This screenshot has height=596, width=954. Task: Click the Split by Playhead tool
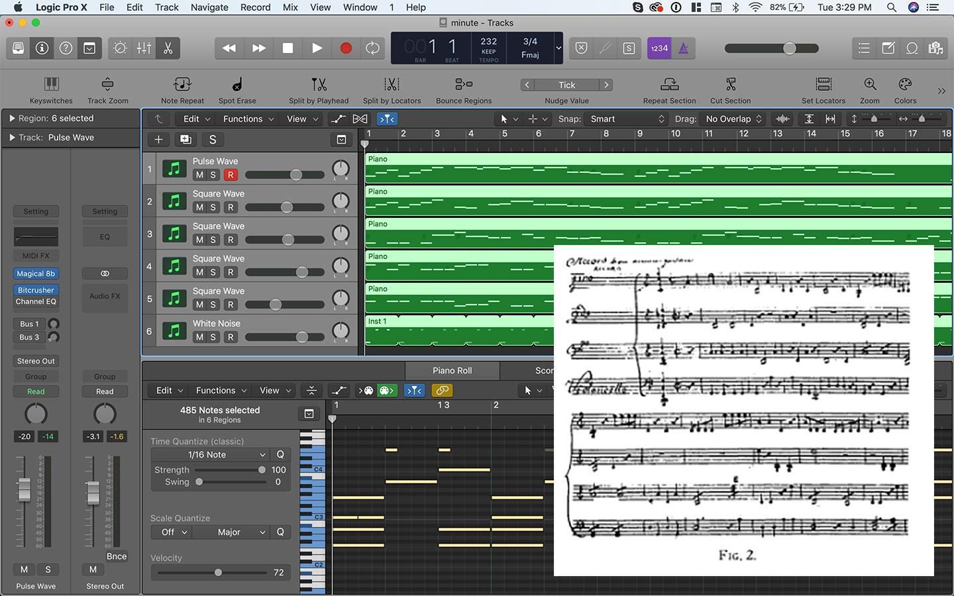pos(319,85)
